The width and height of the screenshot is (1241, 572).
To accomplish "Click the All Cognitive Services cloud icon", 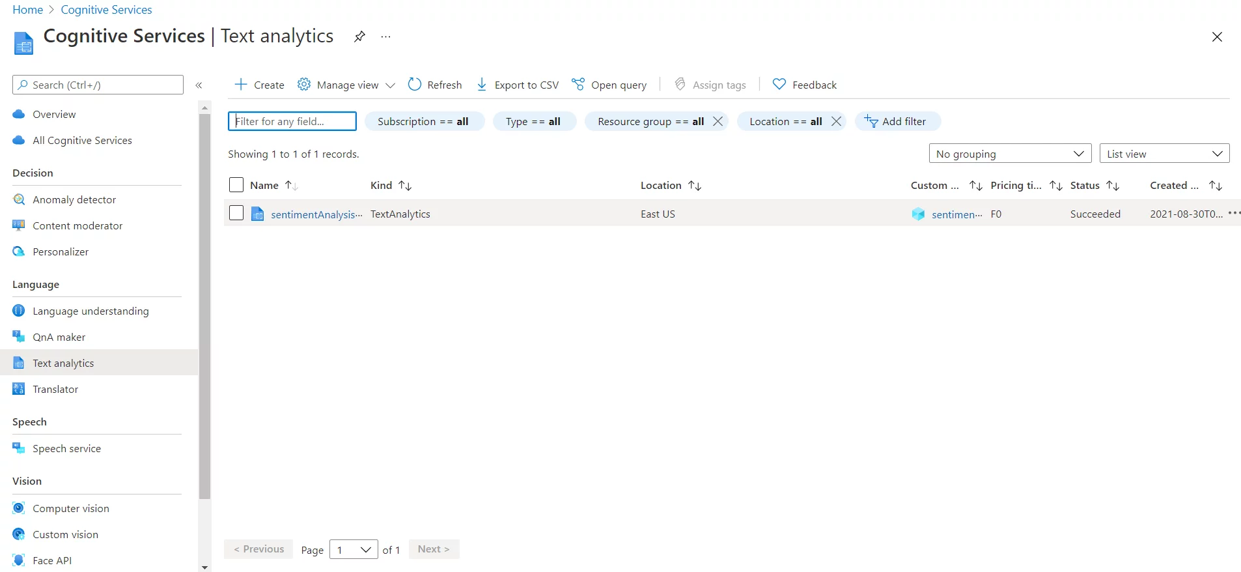I will tap(19, 140).
